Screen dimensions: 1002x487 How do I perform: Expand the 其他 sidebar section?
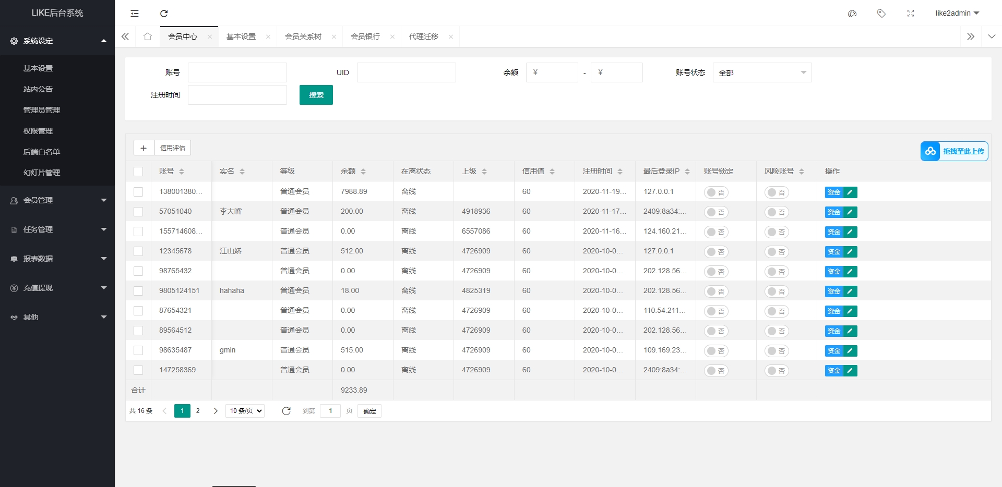pyautogui.click(x=57, y=317)
